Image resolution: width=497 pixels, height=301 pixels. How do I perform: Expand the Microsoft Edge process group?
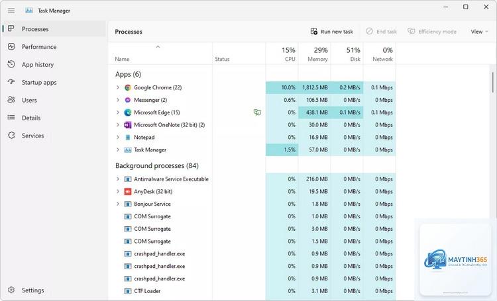pos(117,112)
